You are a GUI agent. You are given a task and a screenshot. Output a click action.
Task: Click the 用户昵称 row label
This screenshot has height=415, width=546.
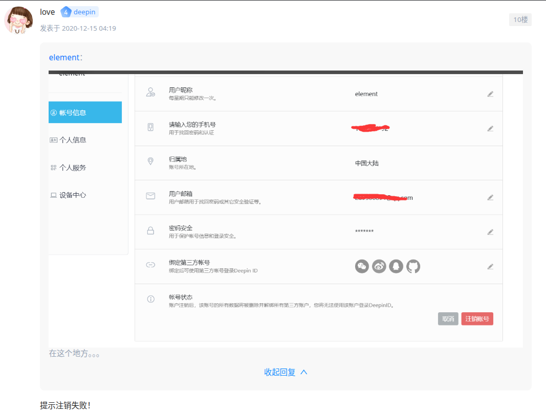click(x=181, y=90)
